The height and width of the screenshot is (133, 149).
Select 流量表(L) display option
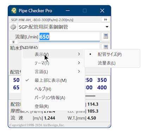click(112, 63)
